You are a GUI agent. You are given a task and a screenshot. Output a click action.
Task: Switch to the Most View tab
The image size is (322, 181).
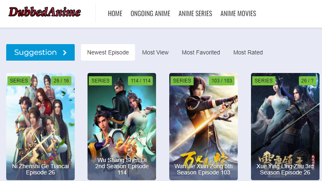155,52
